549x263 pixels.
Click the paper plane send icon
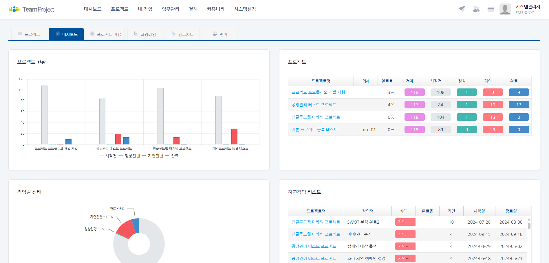point(462,9)
